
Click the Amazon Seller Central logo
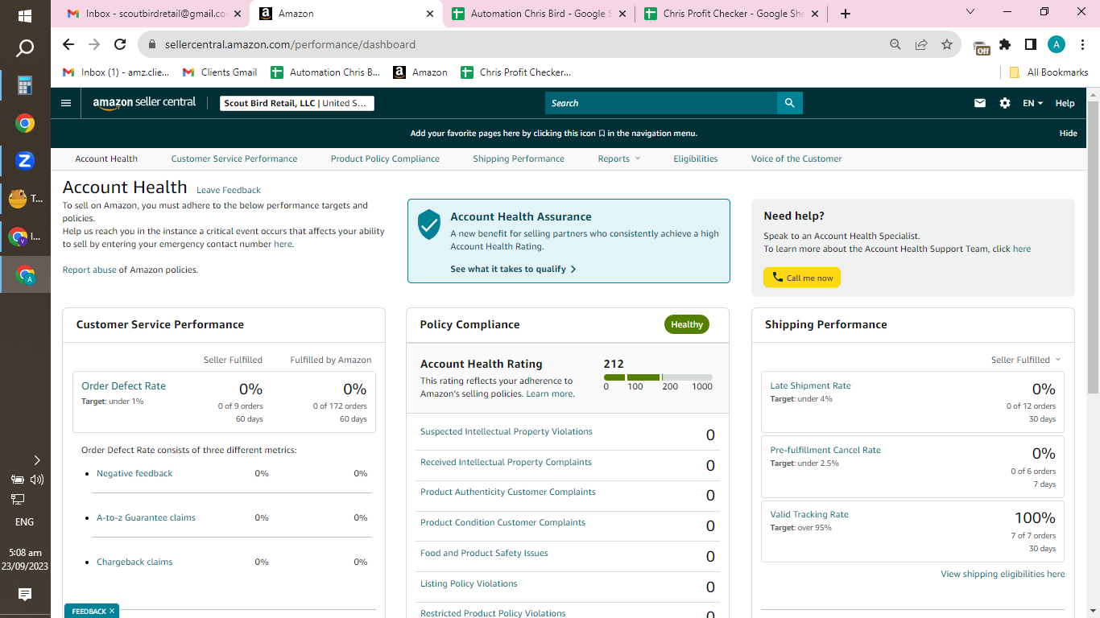(144, 103)
